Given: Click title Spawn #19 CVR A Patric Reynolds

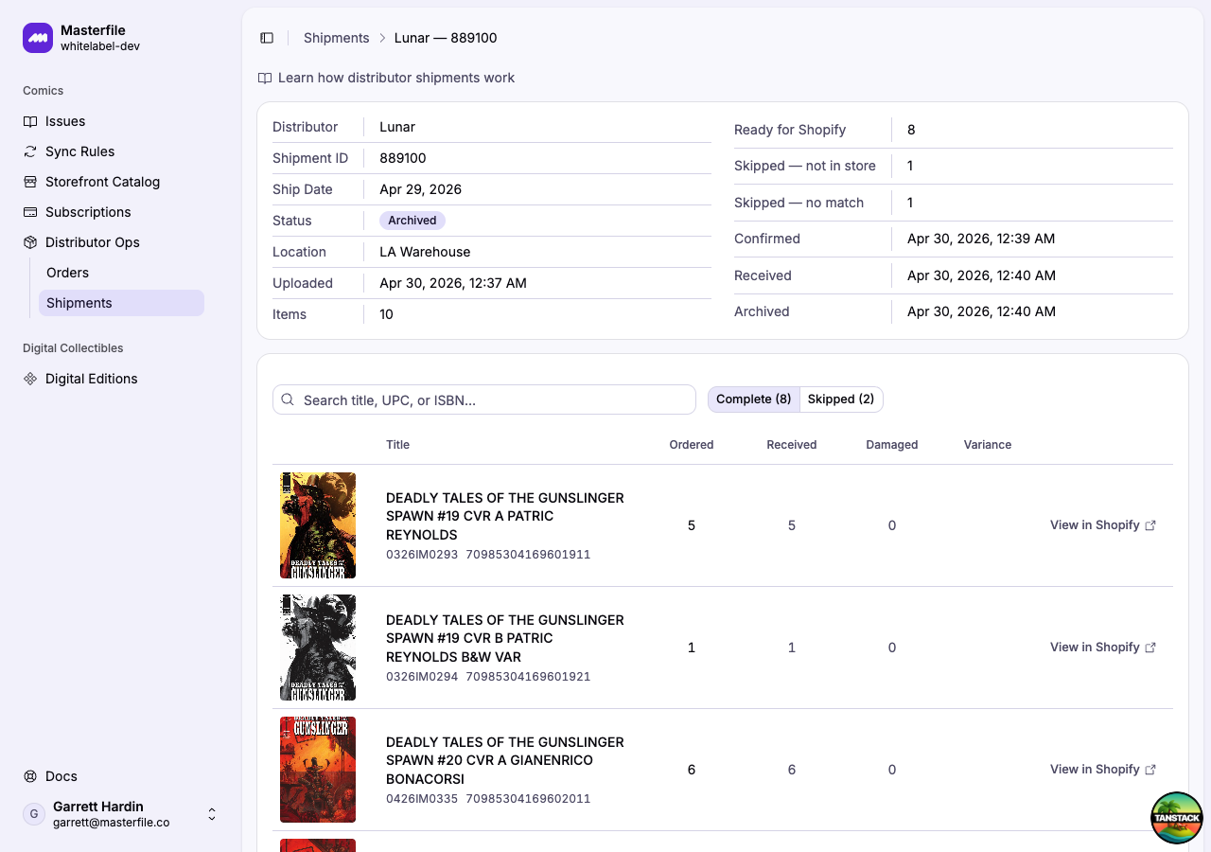Looking at the screenshot, I should click(x=505, y=516).
